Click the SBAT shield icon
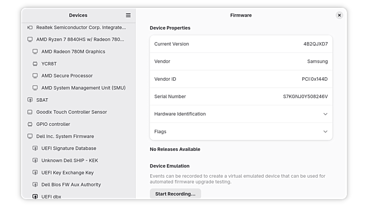The height and width of the screenshot is (207, 368). point(30,100)
